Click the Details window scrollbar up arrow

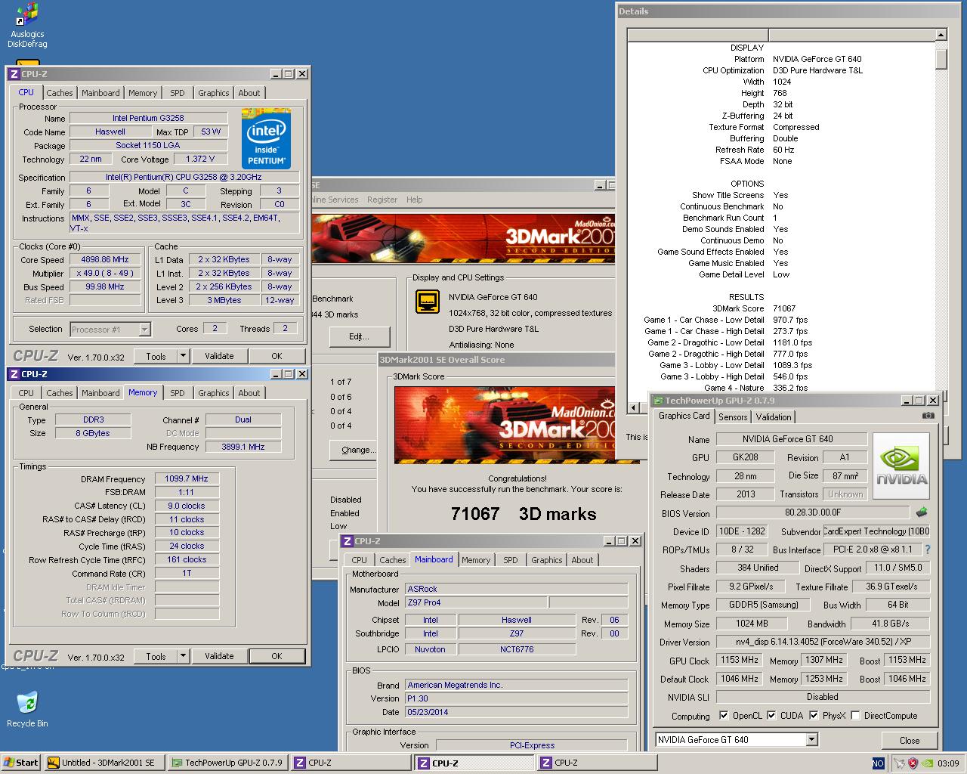pyautogui.click(x=941, y=35)
